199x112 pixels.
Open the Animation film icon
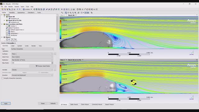pyautogui.click(x=80, y=9)
